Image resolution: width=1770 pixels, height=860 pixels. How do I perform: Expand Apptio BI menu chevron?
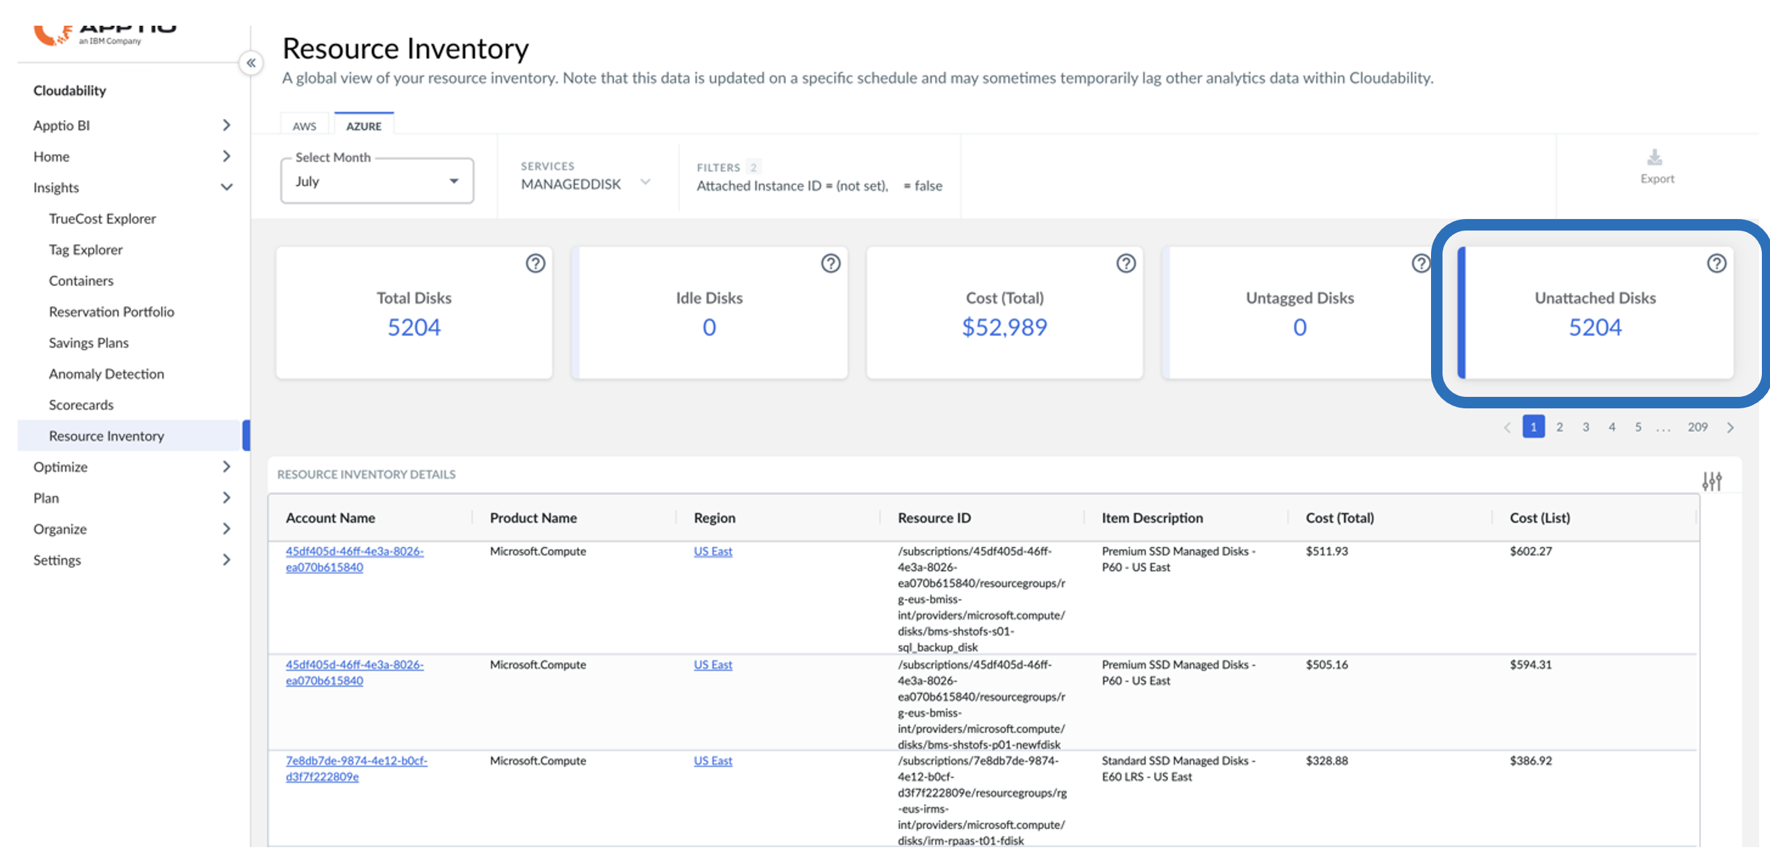click(226, 125)
